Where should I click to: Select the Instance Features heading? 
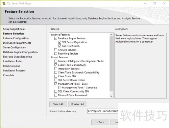(60, 35)
